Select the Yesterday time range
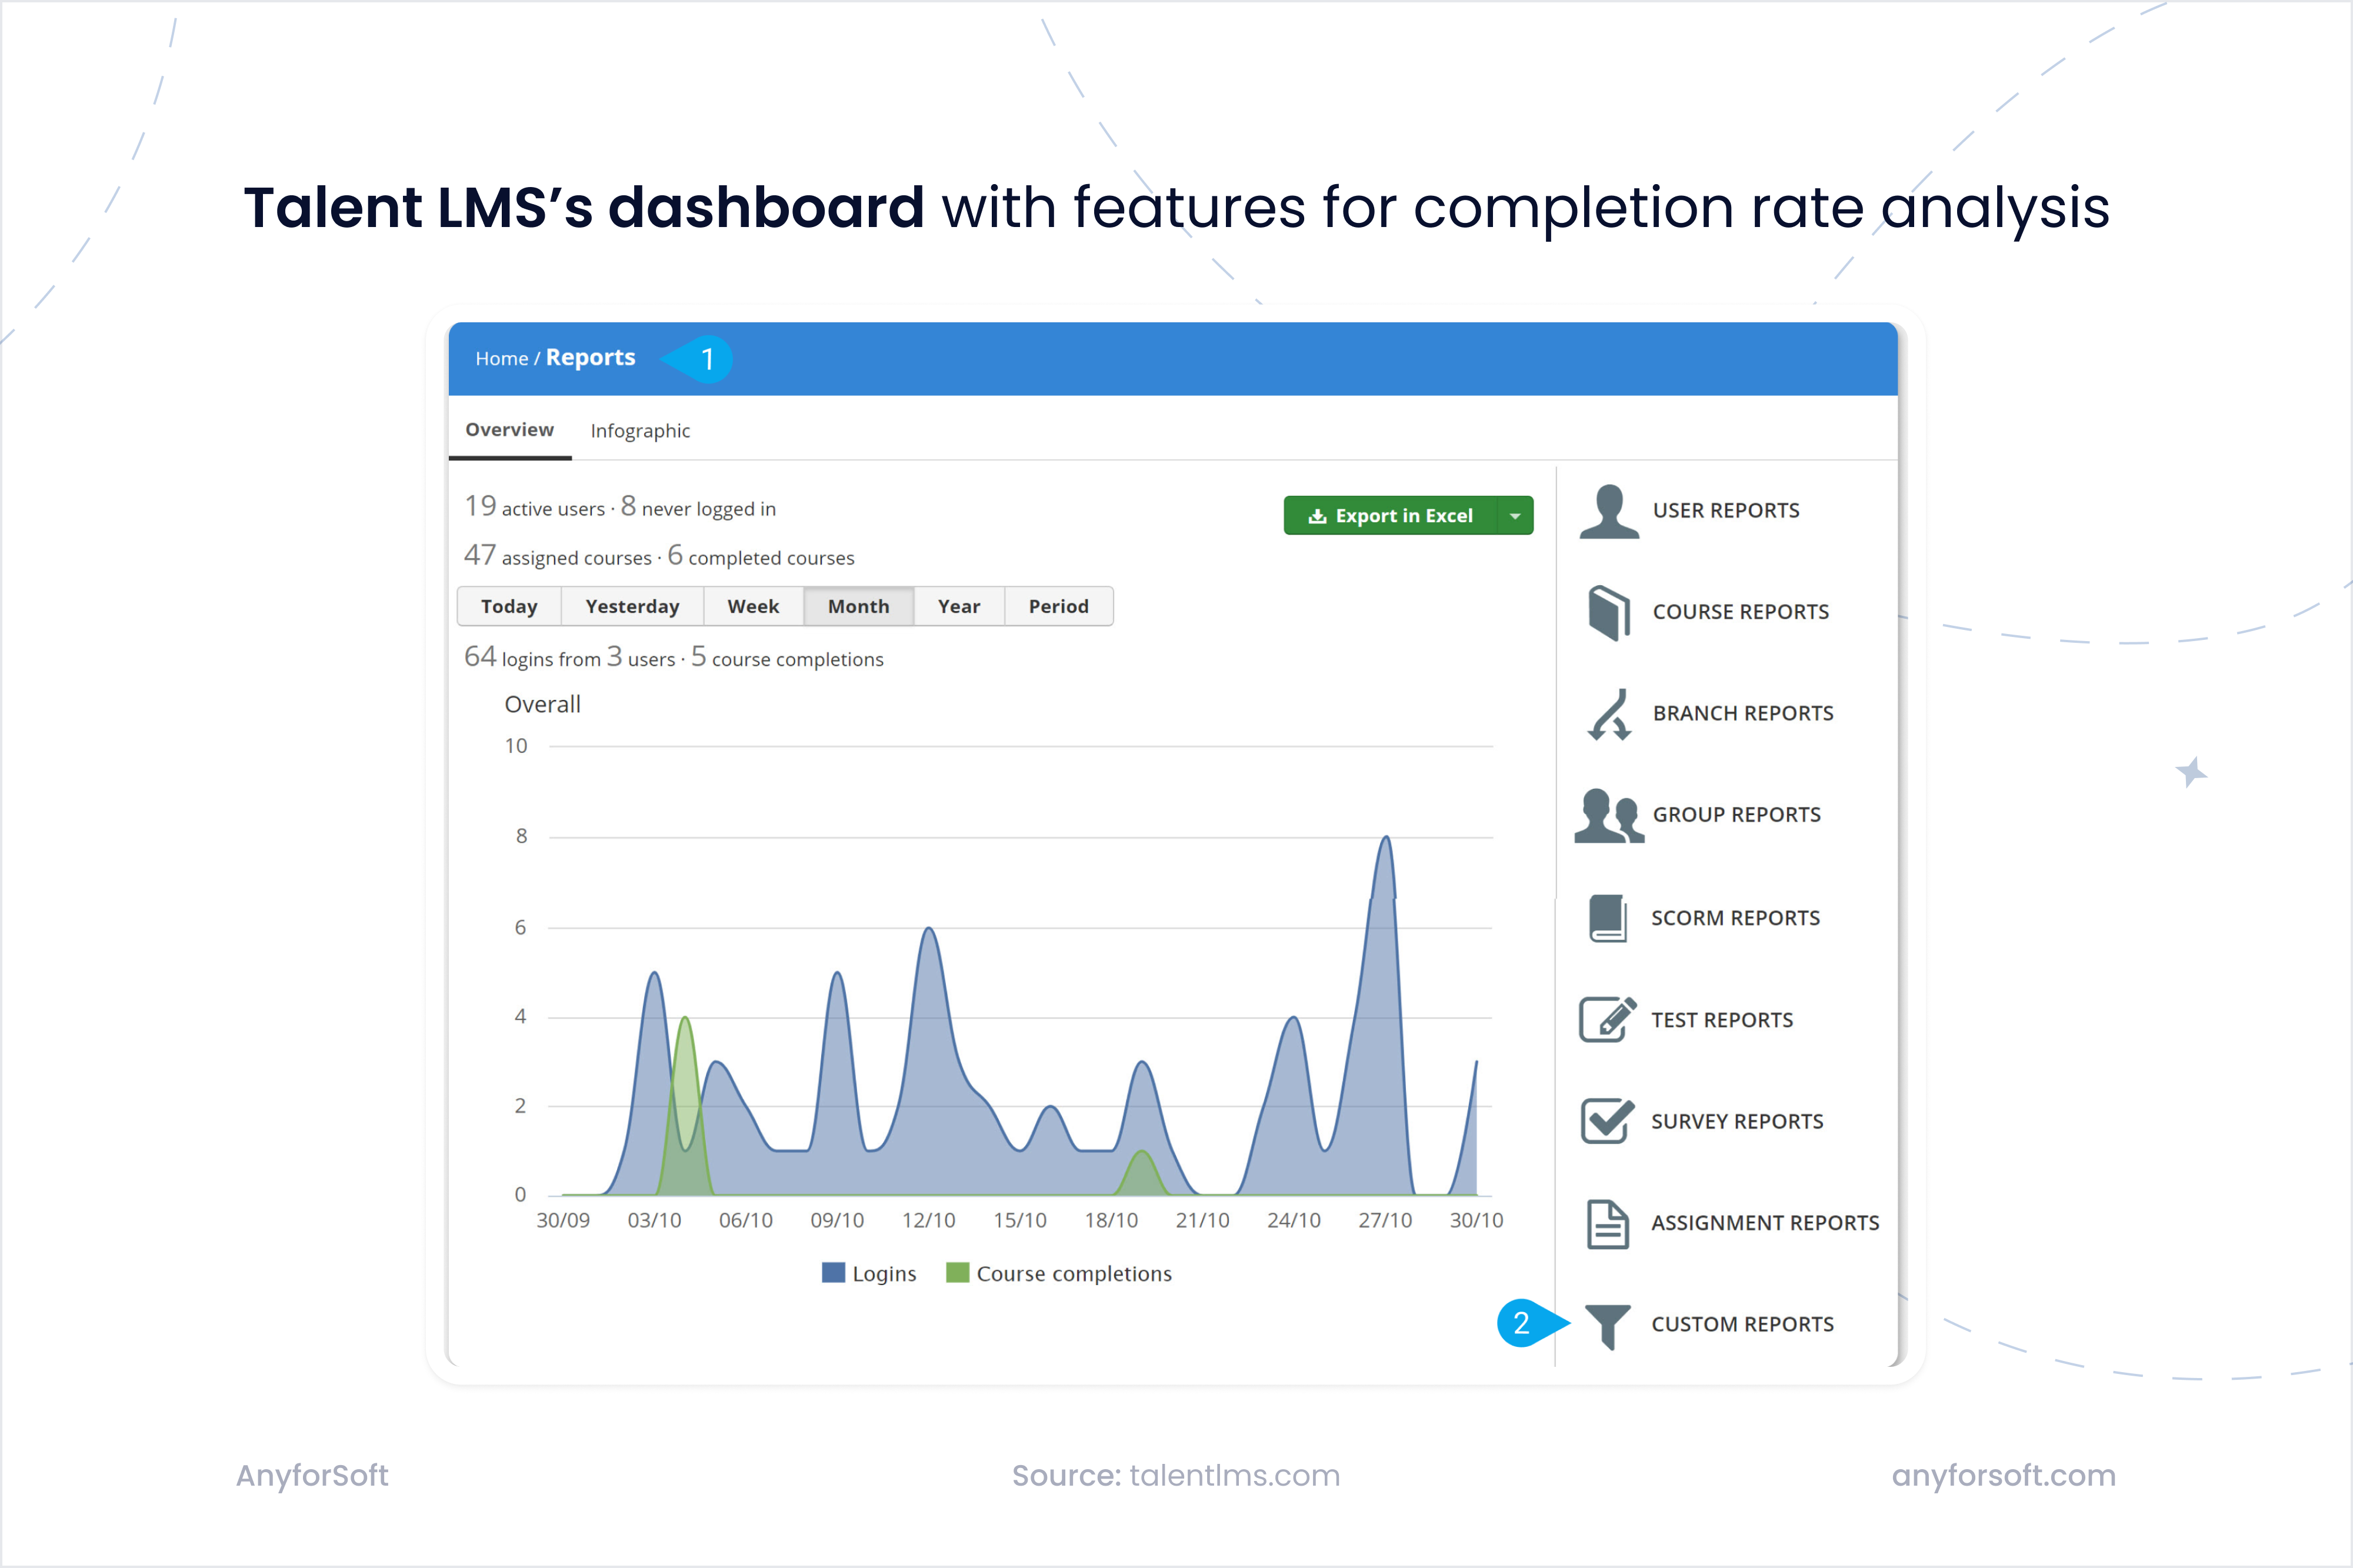 [632, 606]
